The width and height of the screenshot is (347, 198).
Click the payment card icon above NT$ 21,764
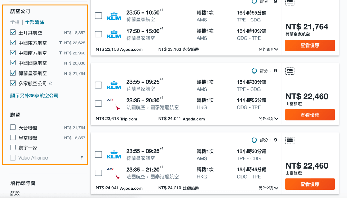(290, 2)
